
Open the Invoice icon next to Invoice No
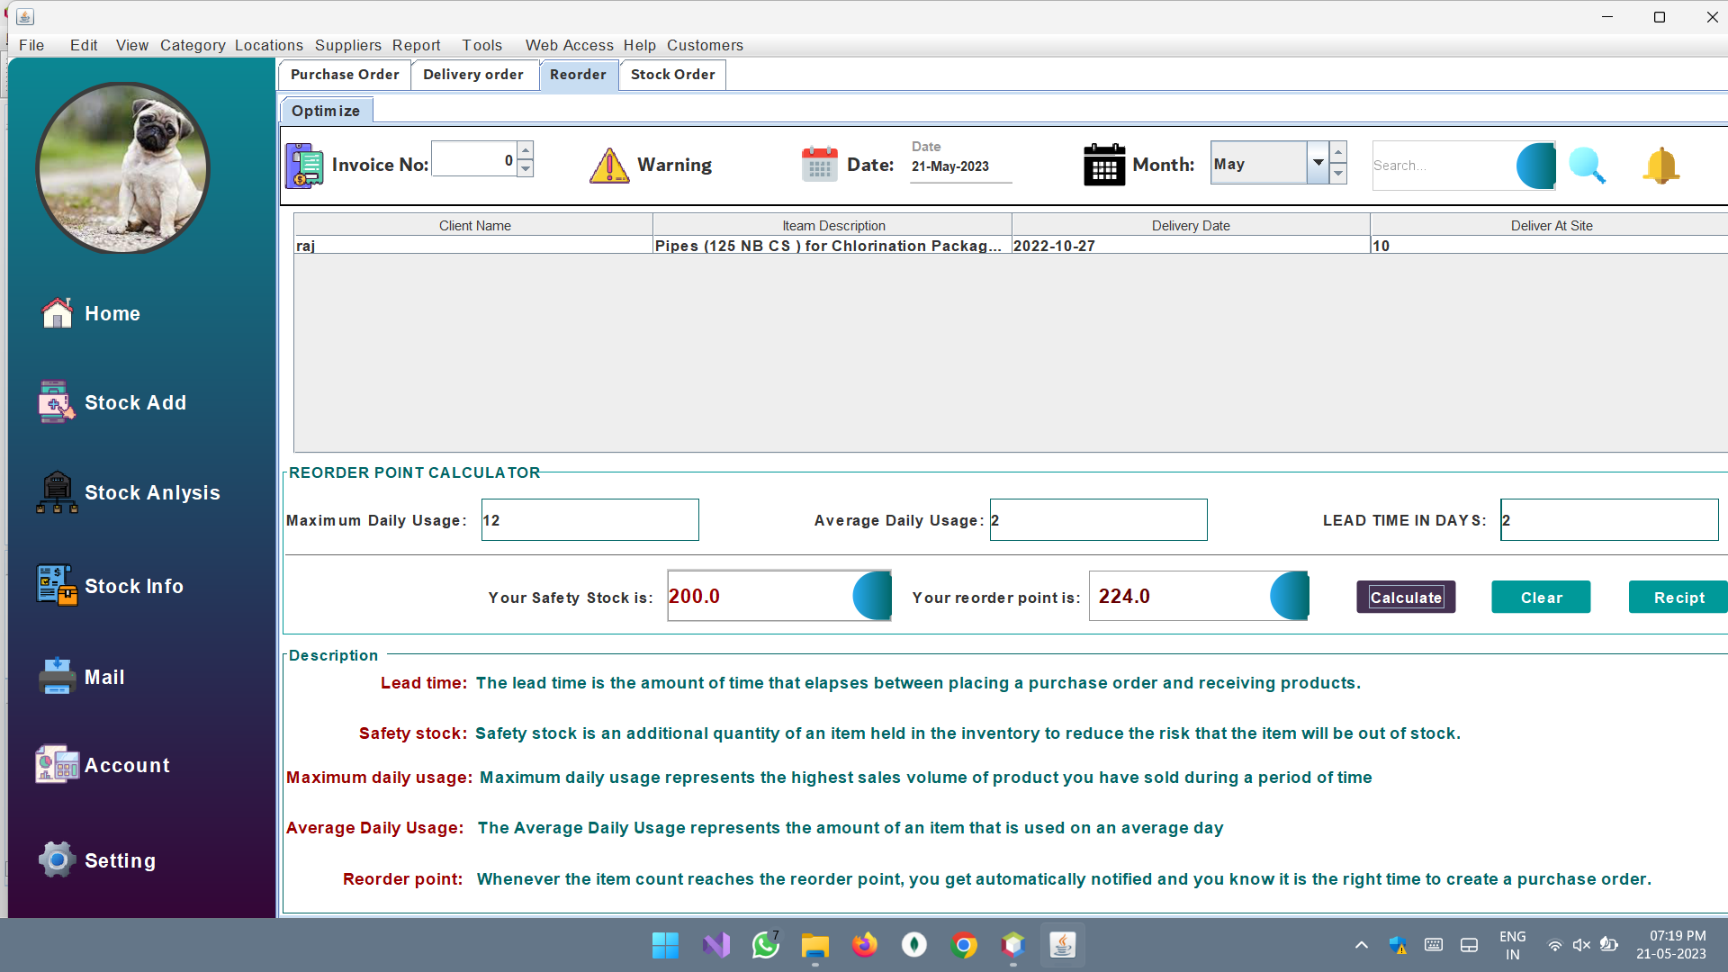(303, 165)
